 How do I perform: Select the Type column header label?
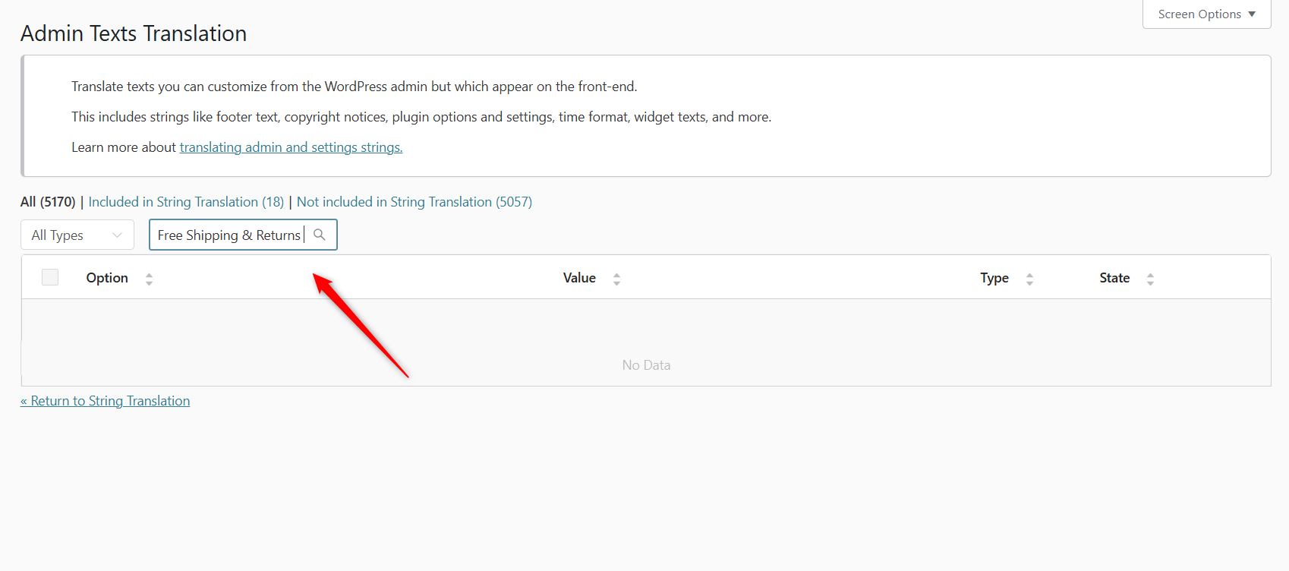click(x=994, y=278)
